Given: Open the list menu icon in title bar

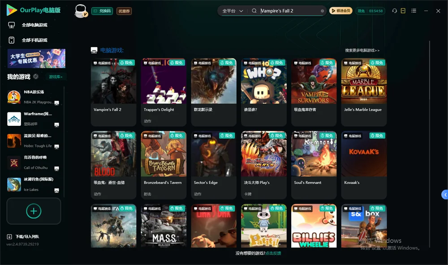Looking at the screenshot, I should [414, 11].
